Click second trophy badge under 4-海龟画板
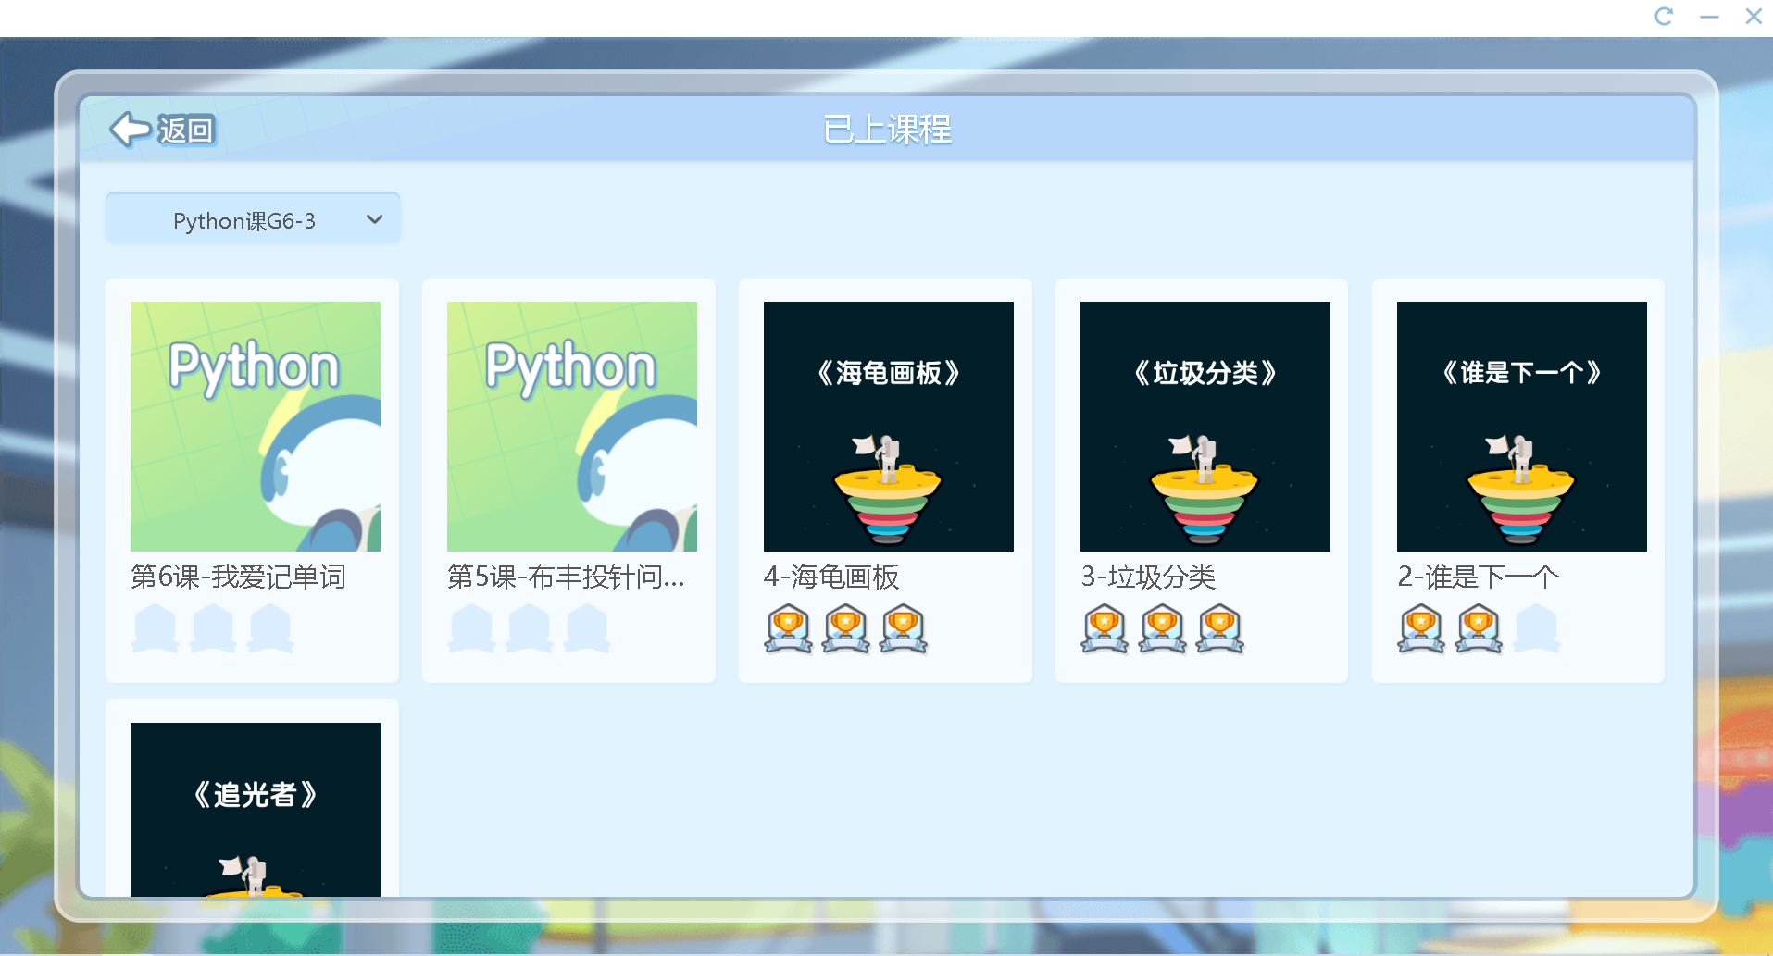The height and width of the screenshot is (956, 1773). [x=846, y=629]
